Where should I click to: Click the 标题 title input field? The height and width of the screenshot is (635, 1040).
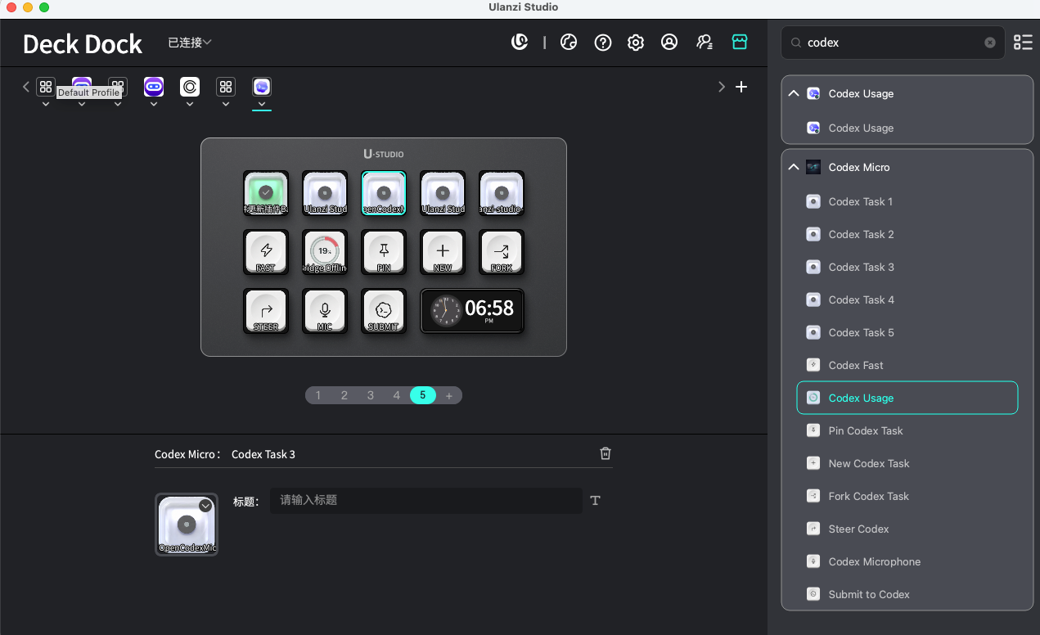click(x=426, y=500)
